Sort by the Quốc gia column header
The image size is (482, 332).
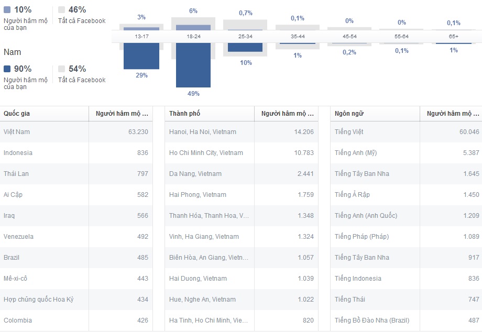tap(17, 114)
